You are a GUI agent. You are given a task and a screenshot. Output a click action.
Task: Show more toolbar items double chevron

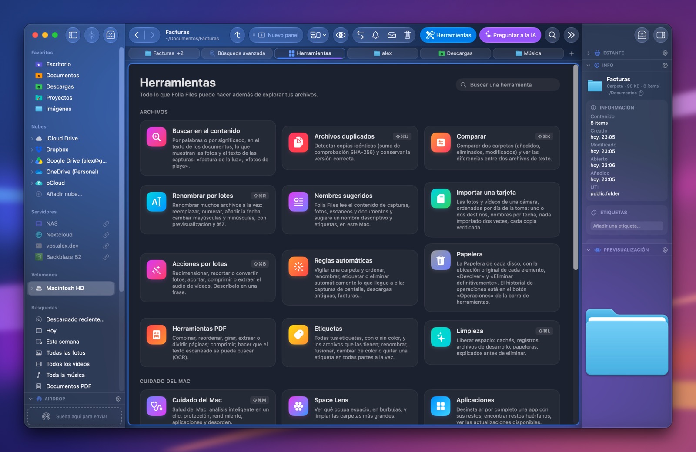coord(571,35)
